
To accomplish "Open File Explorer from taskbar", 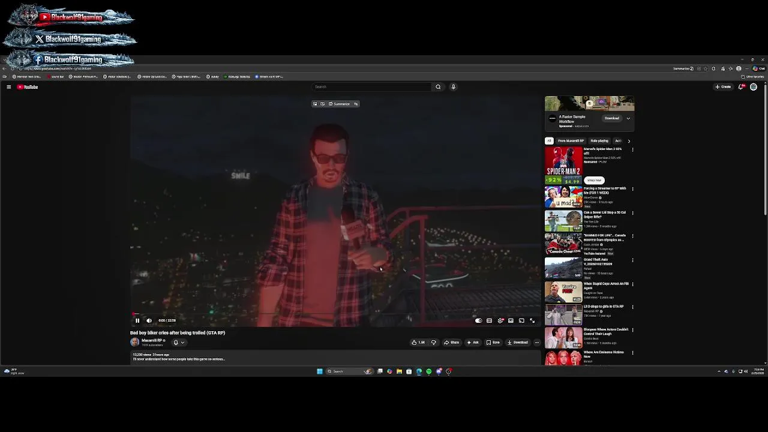I will pos(399,371).
